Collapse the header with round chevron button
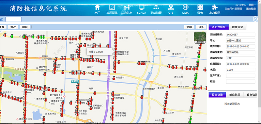Viewport: 261px width, 124px height. point(255,19)
